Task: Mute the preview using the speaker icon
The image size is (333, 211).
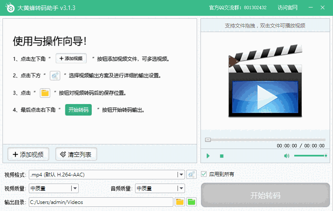Action: [x=287, y=156]
